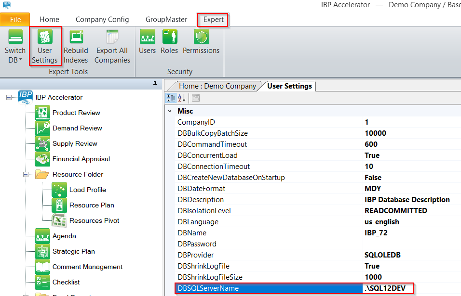Open the Financial Appraisal icon
This screenshot has height=296, width=461.
point(42,159)
